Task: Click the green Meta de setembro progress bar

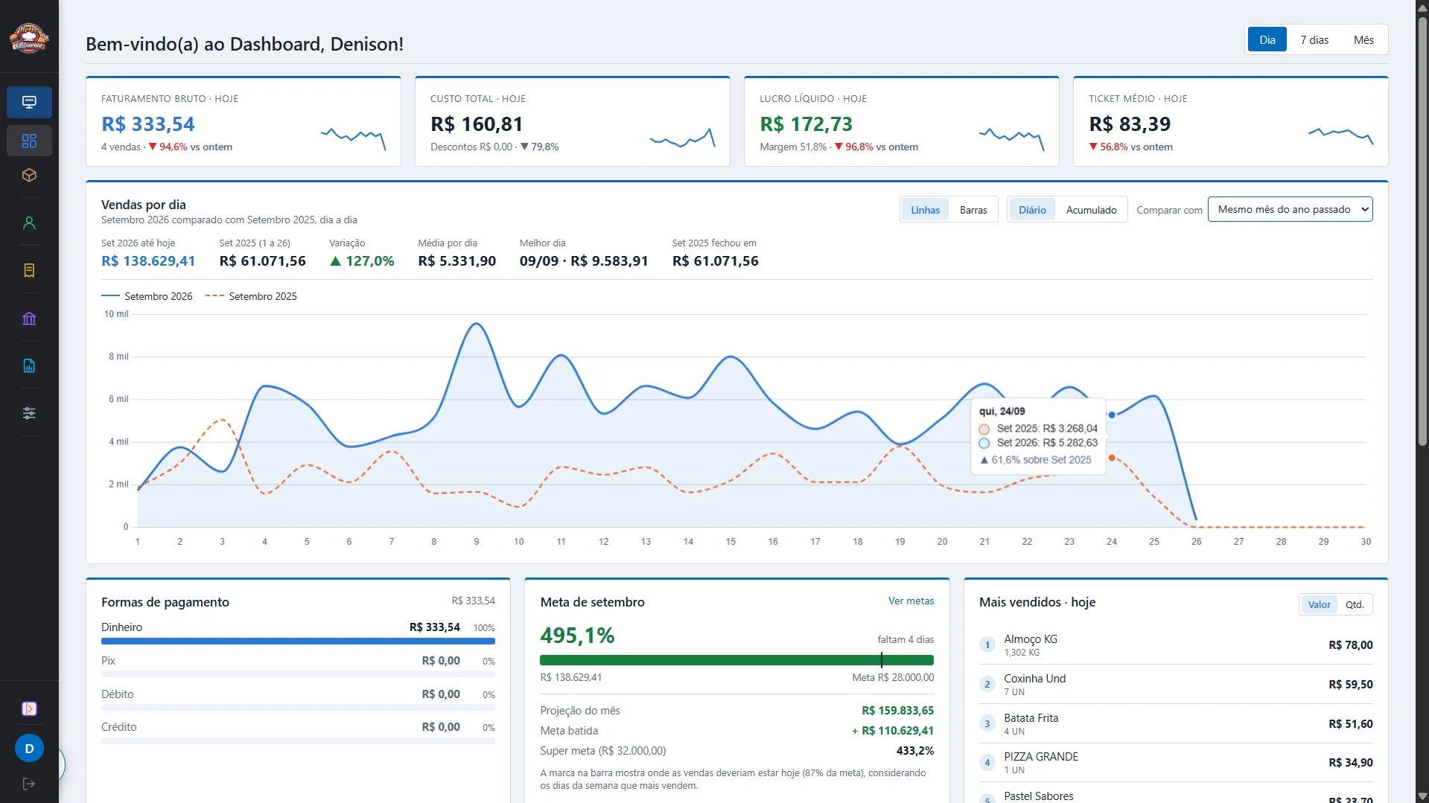Action: pyautogui.click(x=736, y=660)
